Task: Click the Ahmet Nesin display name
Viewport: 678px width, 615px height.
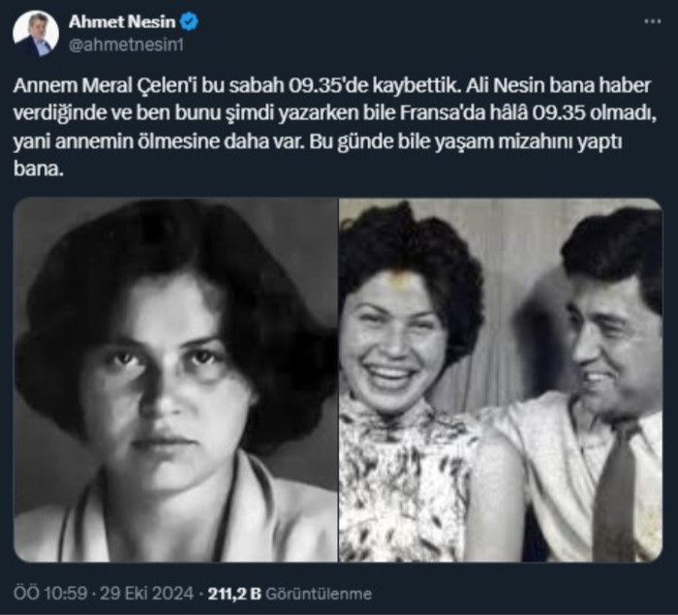Action: [x=122, y=21]
